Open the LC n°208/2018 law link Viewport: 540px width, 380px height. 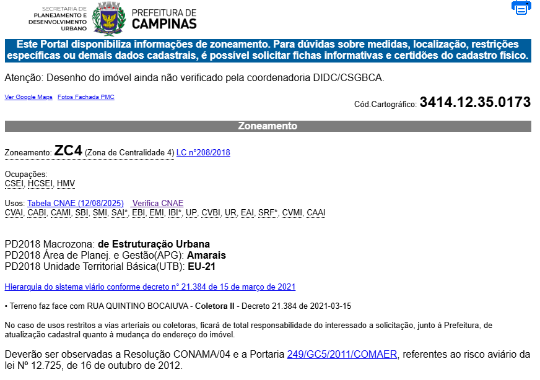(203, 152)
